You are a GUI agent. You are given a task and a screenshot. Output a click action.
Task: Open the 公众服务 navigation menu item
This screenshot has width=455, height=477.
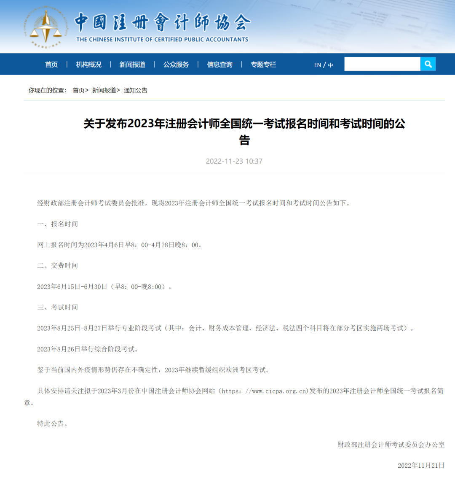point(176,64)
